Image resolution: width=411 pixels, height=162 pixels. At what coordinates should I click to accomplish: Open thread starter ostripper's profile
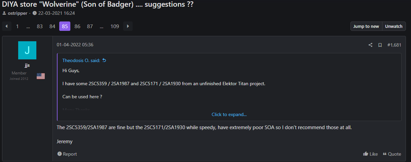click(x=17, y=13)
